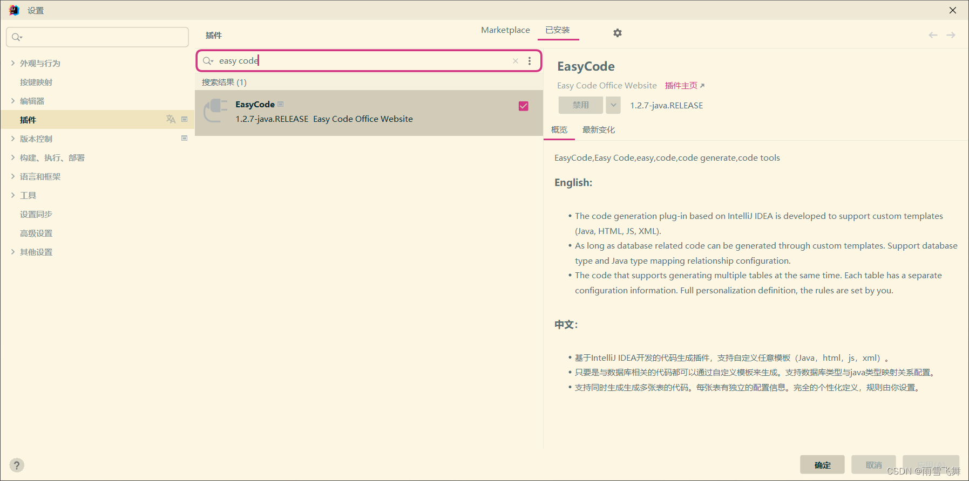Screen dimensions: 969x481
Task: Navigate back with the left arrow
Action: [933, 35]
